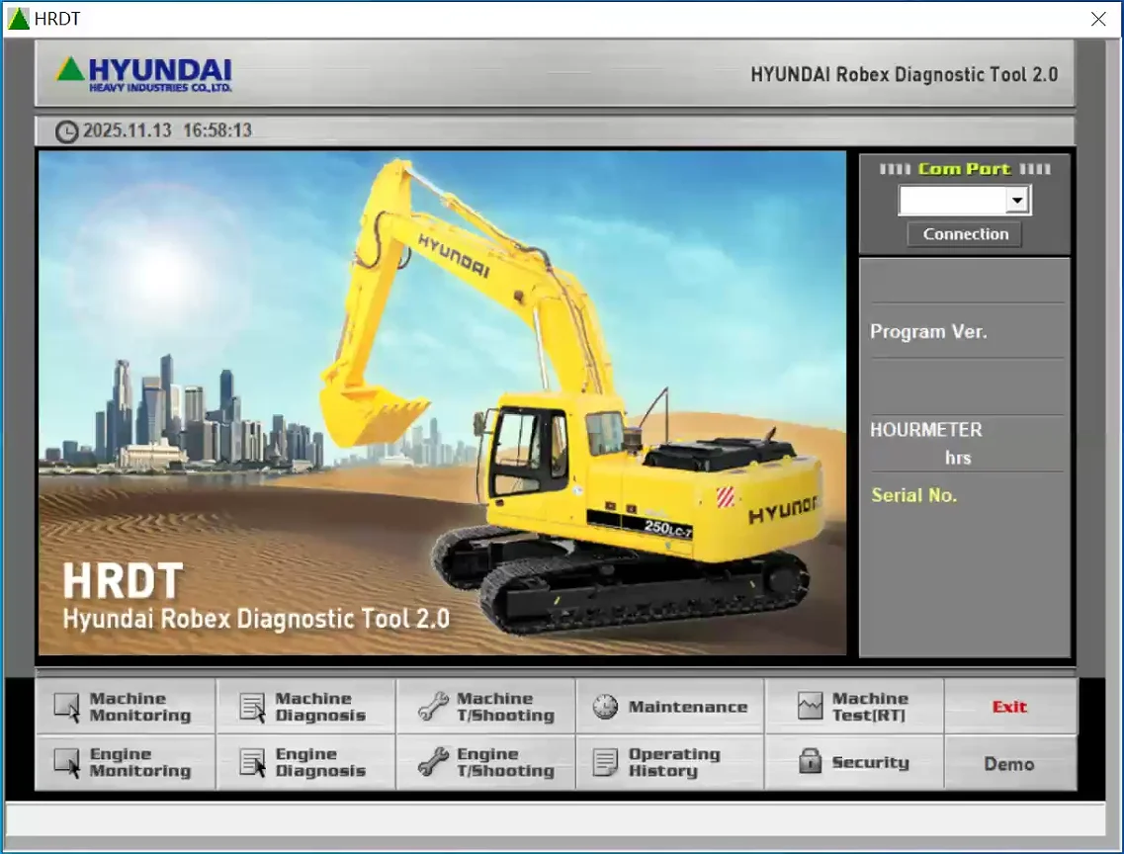Image resolution: width=1124 pixels, height=854 pixels.
Task: Open the Security text label
Action: point(870,763)
